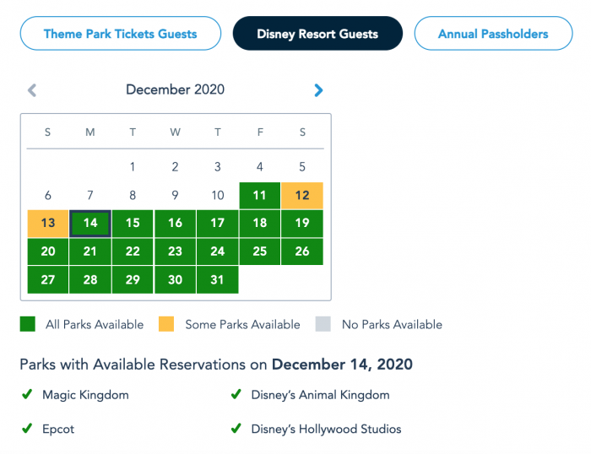
Task: Go to previous month with left arrow
Action: click(32, 90)
